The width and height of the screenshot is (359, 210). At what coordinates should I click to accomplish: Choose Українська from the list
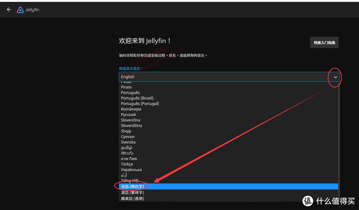(x=228, y=170)
